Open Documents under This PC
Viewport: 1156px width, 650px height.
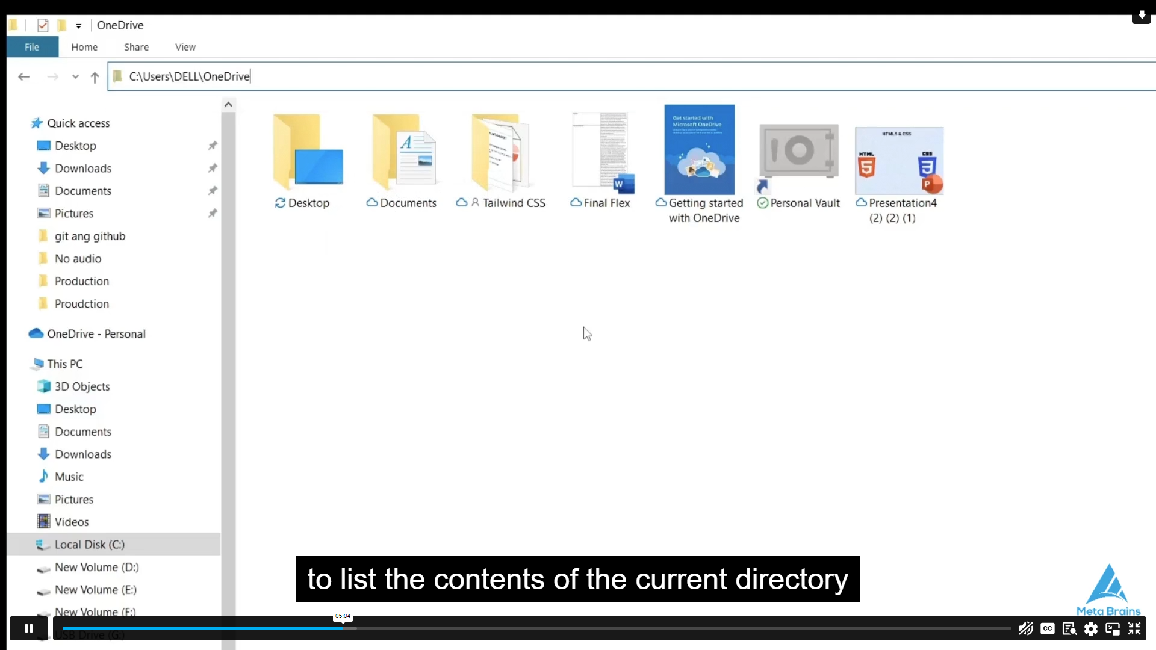tap(75, 432)
